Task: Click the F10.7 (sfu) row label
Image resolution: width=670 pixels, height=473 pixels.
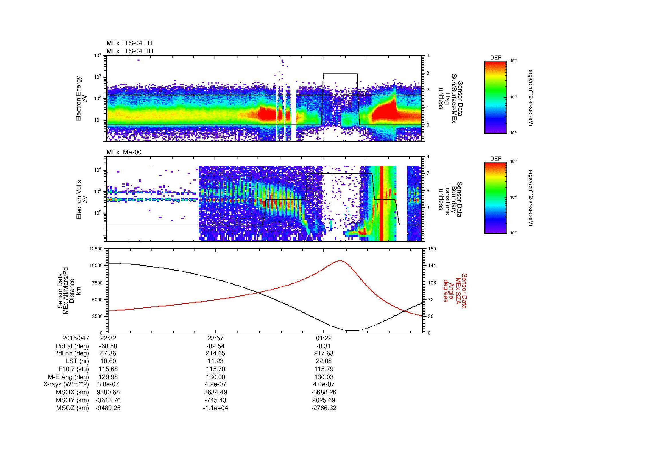Action: tap(74, 369)
